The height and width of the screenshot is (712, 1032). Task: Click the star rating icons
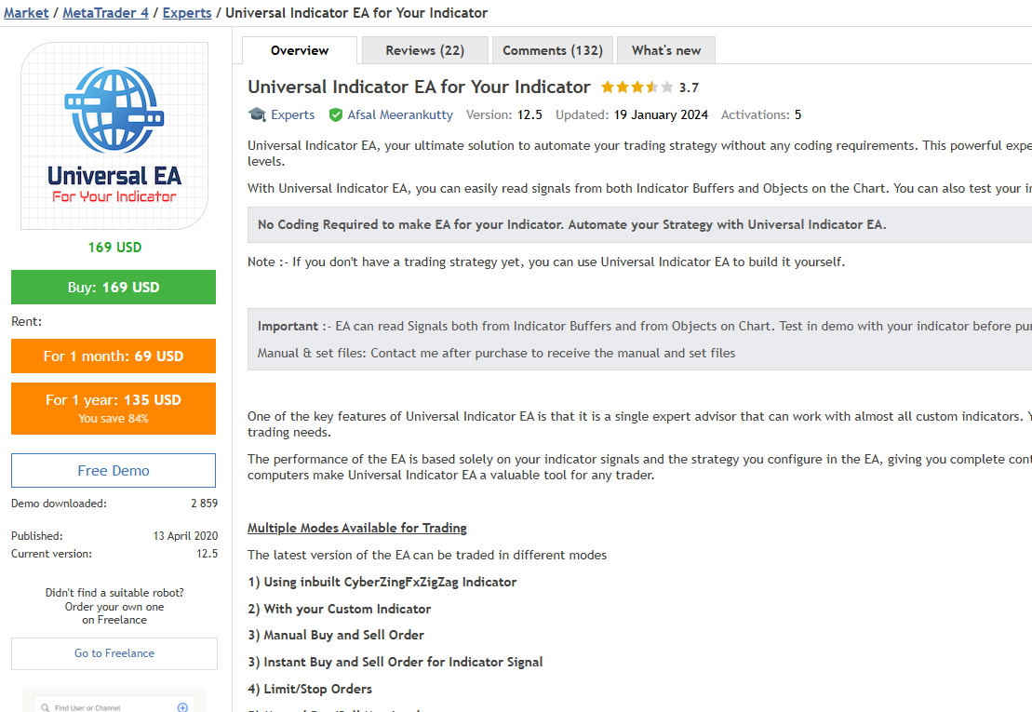(x=637, y=87)
